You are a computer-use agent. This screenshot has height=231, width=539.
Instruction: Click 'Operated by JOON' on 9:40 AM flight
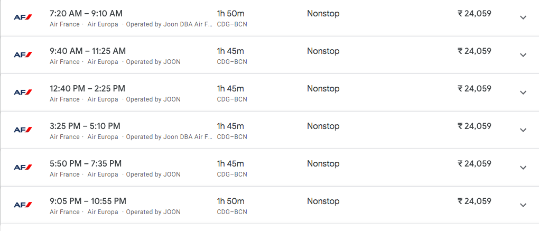pyautogui.click(x=153, y=62)
